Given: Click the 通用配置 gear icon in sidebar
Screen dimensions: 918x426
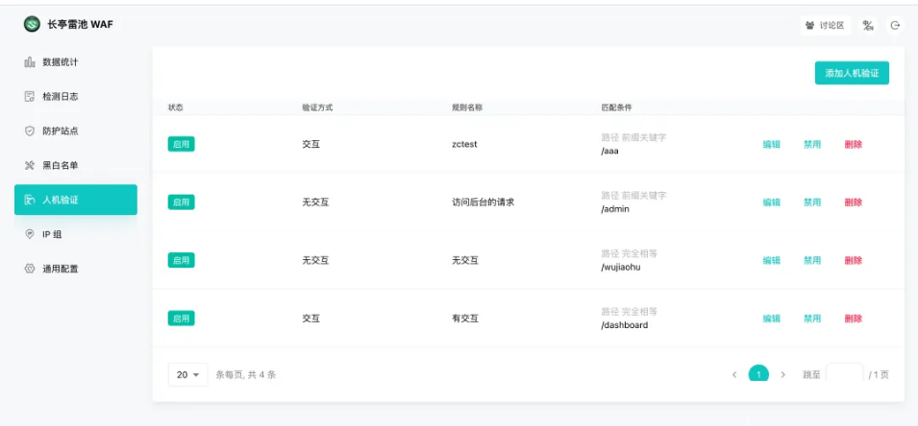Looking at the screenshot, I should tap(29, 269).
